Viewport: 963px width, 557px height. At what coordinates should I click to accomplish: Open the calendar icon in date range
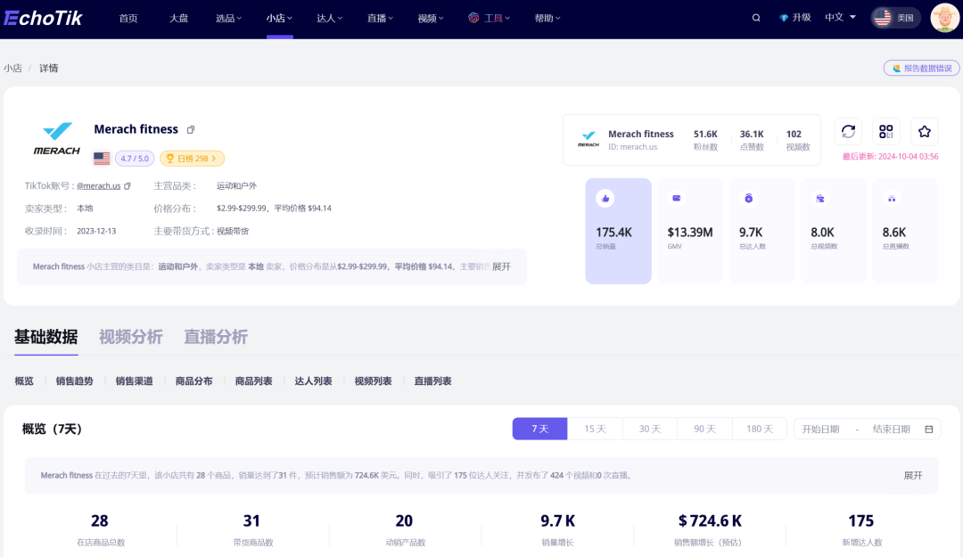pyautogui.click(x=928, y=430)
